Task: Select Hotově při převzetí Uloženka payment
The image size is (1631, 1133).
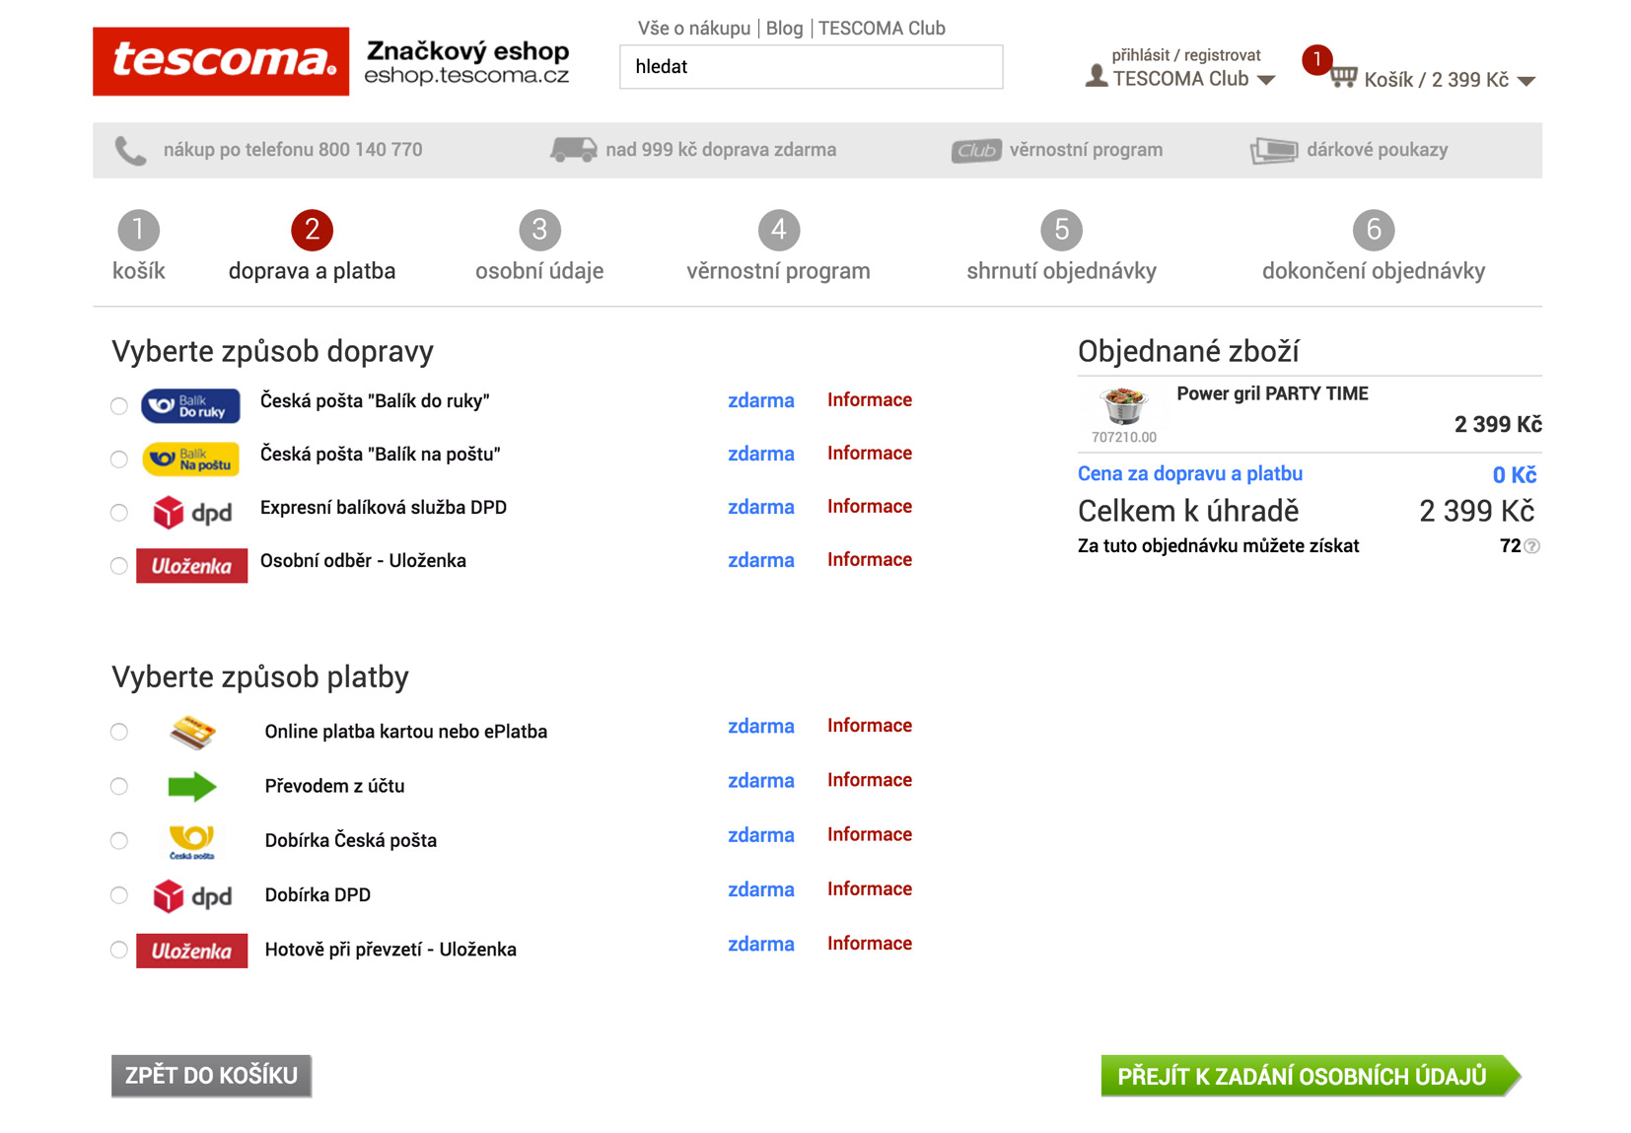Action: [119, 950]
